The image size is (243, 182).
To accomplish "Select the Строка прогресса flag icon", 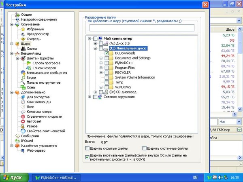I will coord(29,63).
